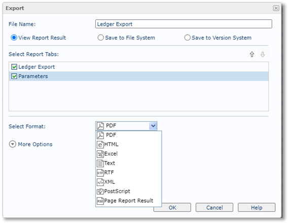Choose PDF from the format list
This screenshot has width=289, height=224.
pyautogui.click(x=128, y=135)
